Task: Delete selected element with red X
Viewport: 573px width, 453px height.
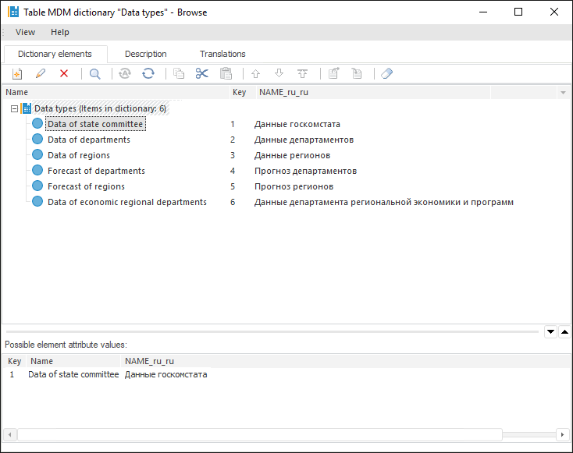Action: pyautogui.click(x=64, y=74)
